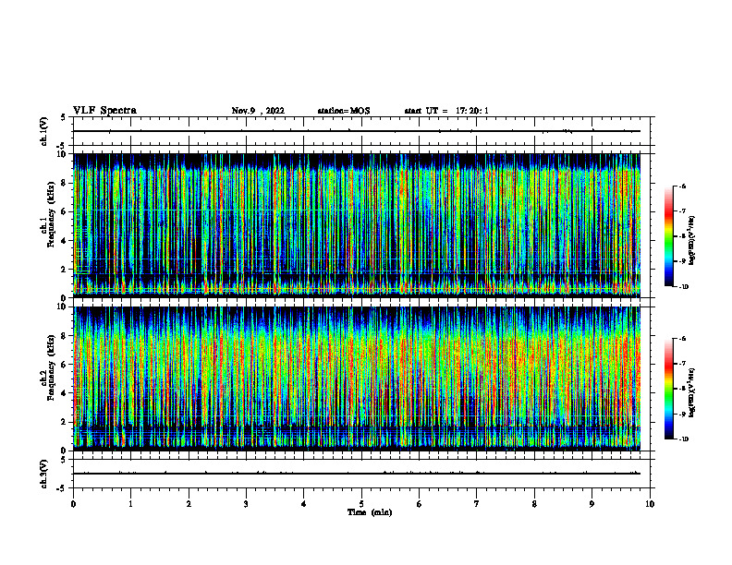Click the "Time (min)" x-axis label
The image size is (732, 565).
[370, 512]
